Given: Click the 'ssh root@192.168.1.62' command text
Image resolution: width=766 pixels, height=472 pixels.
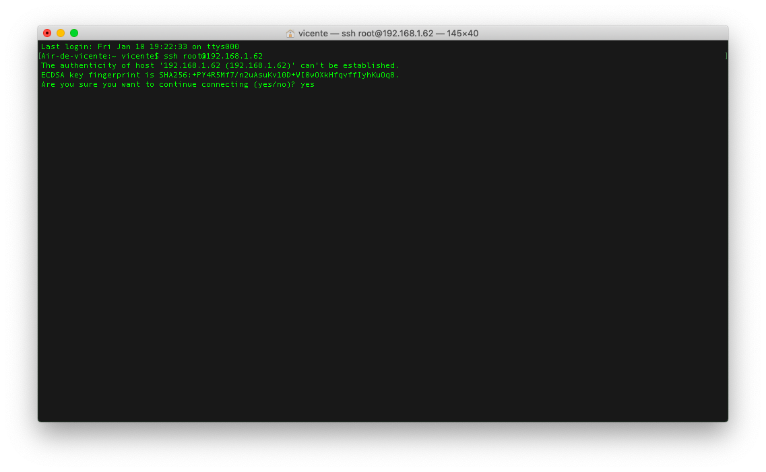Looking at the screenshot, I should pos(213,56).
